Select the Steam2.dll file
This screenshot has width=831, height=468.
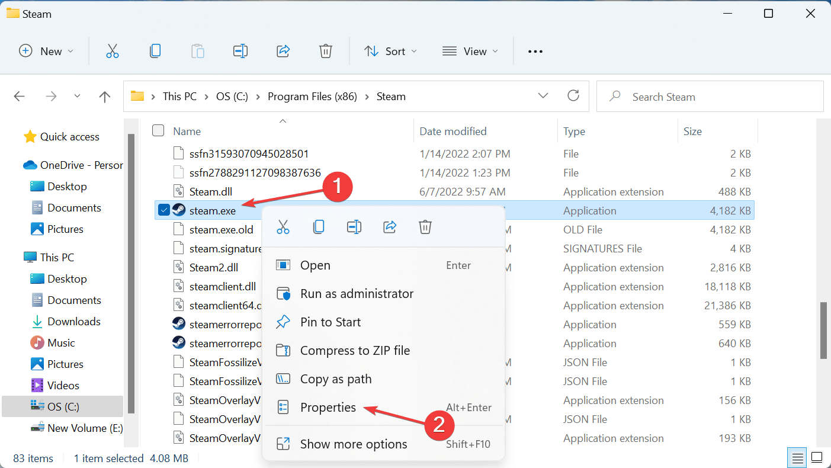(x=214, y=268)
